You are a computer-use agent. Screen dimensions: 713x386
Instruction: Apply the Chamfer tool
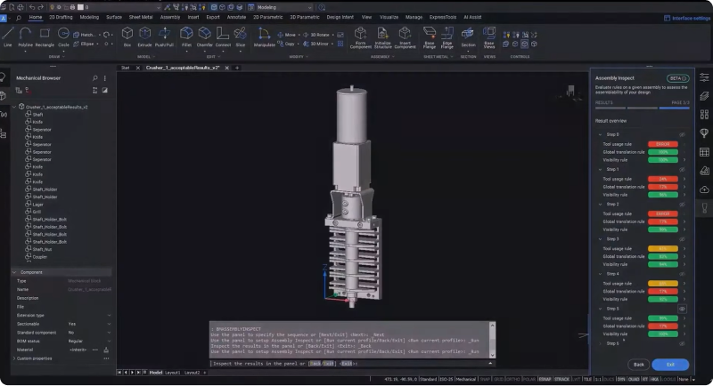point(205,36)
